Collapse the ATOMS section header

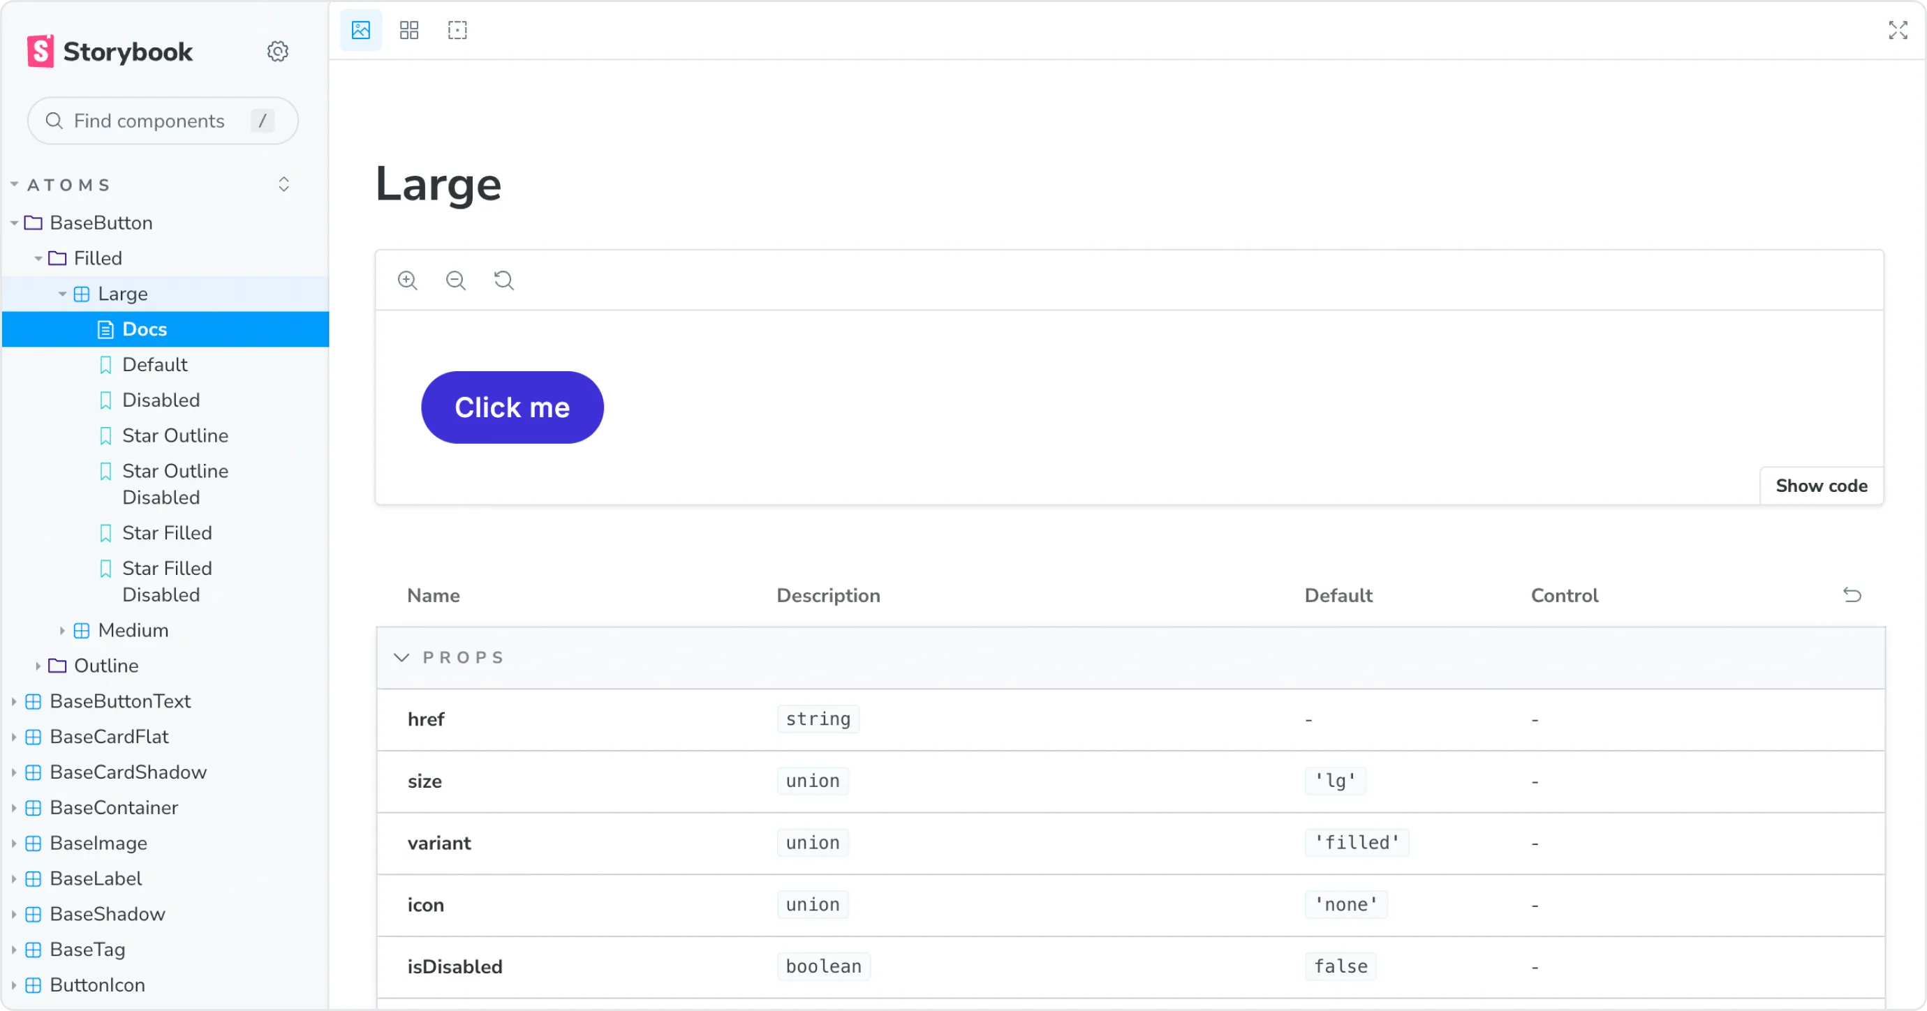69,185
